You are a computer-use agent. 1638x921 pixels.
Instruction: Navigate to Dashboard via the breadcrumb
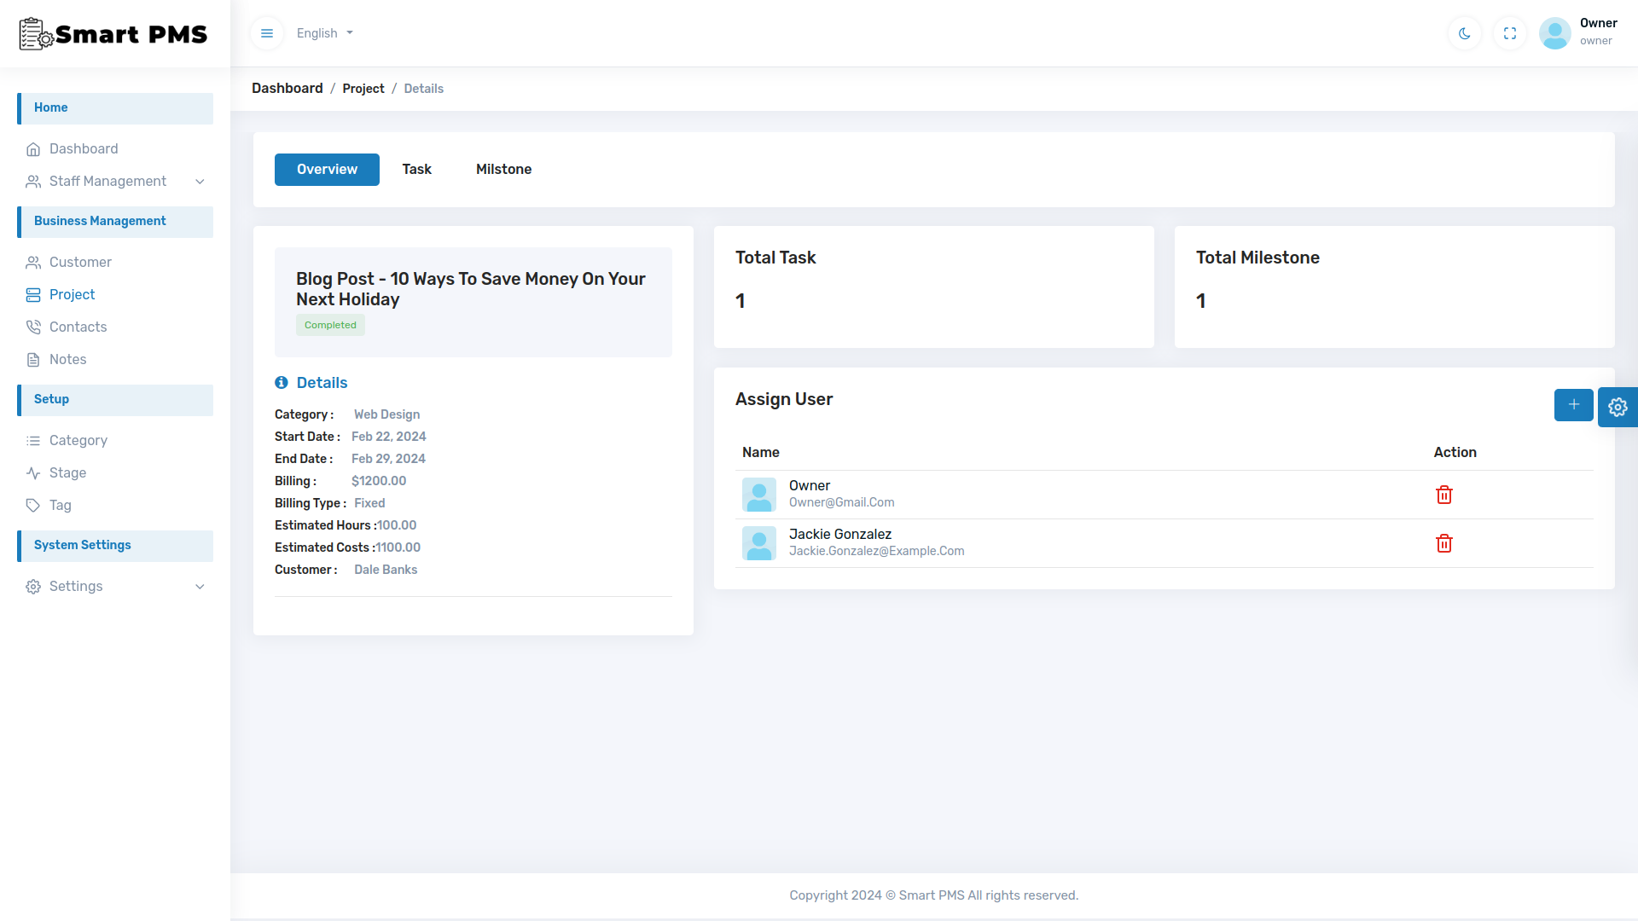point(287,88)
